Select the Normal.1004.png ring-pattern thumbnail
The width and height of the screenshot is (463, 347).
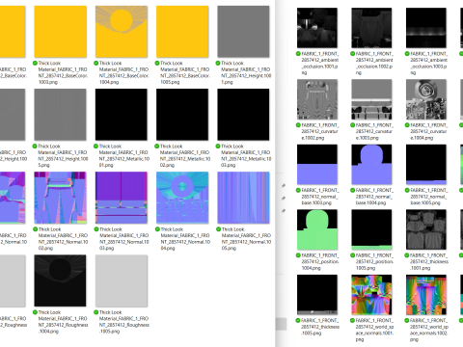click(x=182, y=198)
